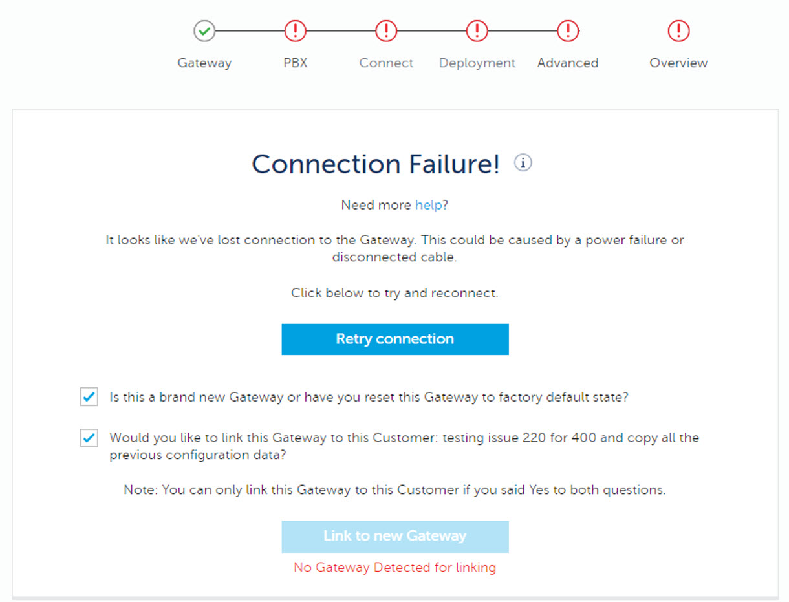The width and height of the screenshot is (789, 602).
Task: Open the help link
Action: 428,205
